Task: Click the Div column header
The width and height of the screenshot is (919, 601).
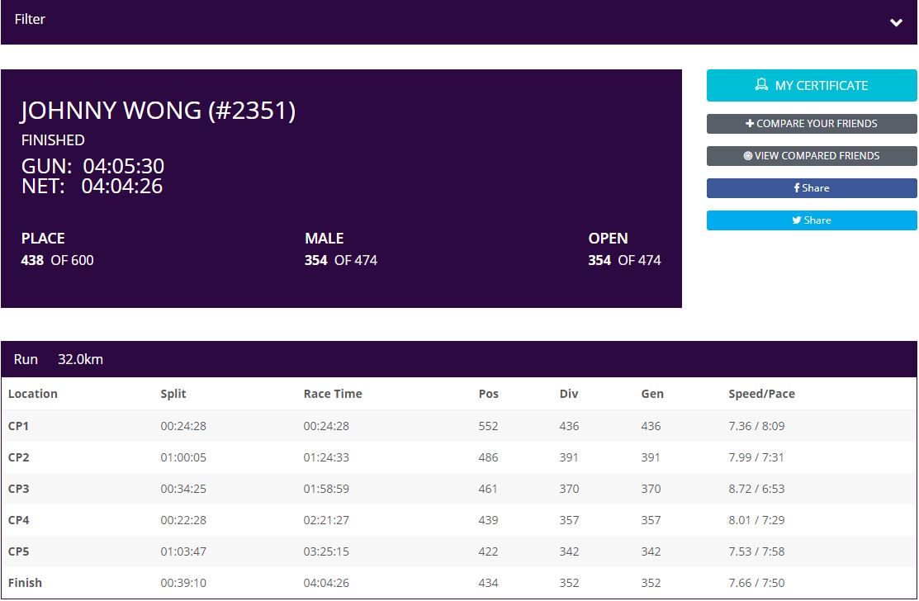Action: (569, 394)
